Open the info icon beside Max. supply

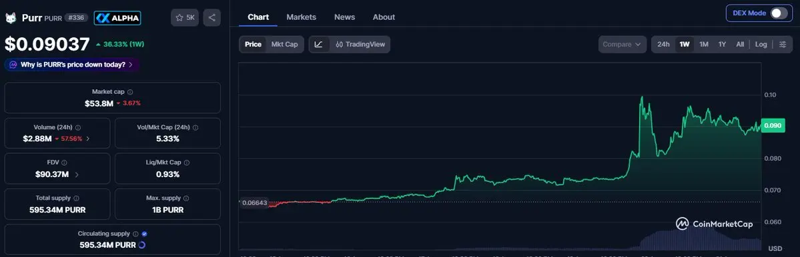click(x=185, y=198)
